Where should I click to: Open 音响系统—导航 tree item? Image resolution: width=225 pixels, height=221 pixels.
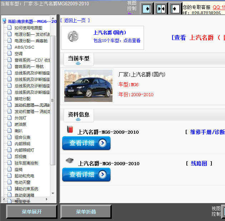[29, 67]
